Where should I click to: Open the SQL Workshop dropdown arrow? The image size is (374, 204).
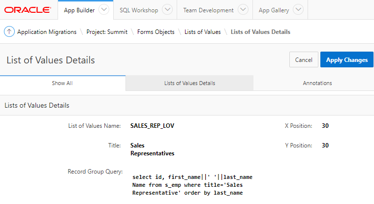click(167, 10)
